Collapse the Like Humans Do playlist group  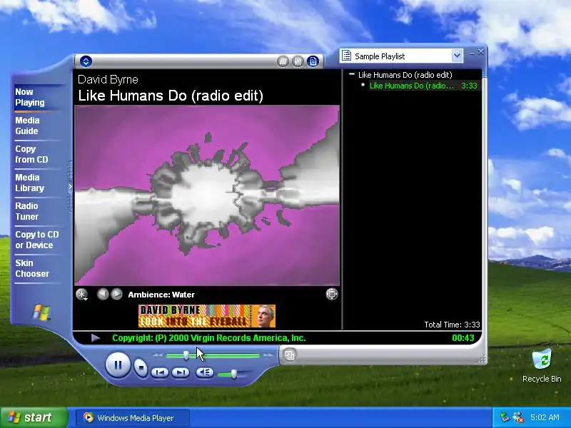click(x=352, y=74)
